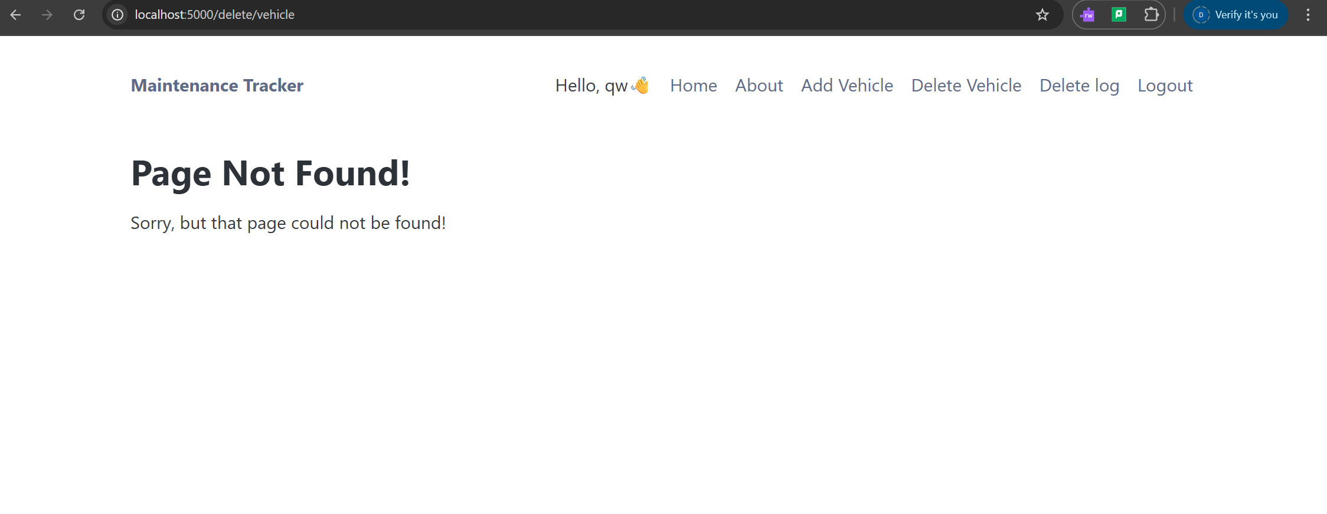
Task: Open the Extensions puzzle-piece menu
Action: pos(1150,15)
